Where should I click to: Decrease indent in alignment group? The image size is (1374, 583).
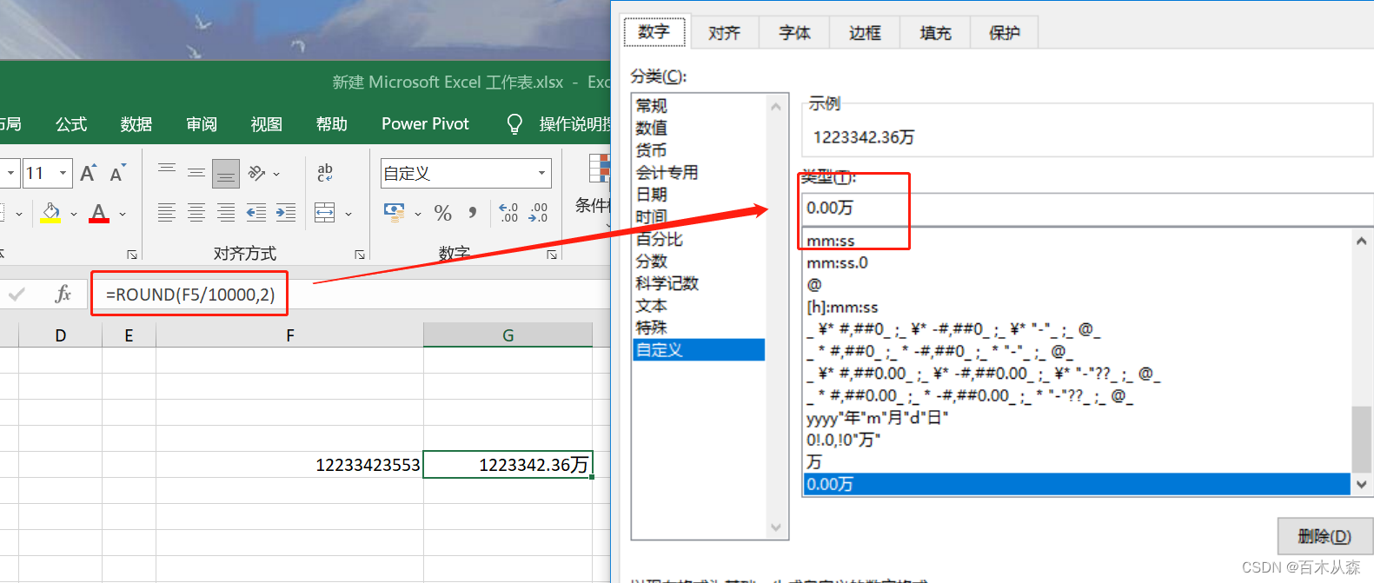pos(256,212)
